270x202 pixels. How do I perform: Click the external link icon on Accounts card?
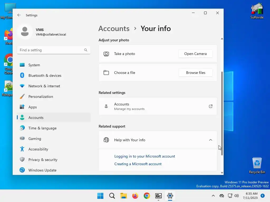[x=211, y=106]
